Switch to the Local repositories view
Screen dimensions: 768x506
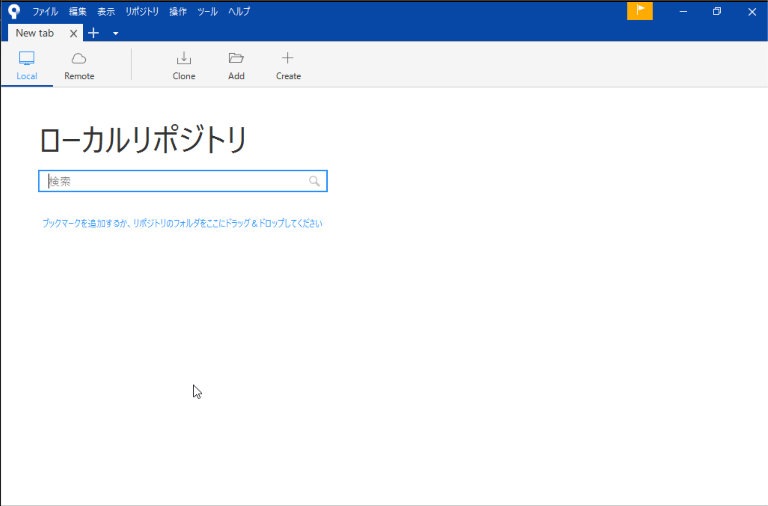pyautogui.click(x=26, y=66)
